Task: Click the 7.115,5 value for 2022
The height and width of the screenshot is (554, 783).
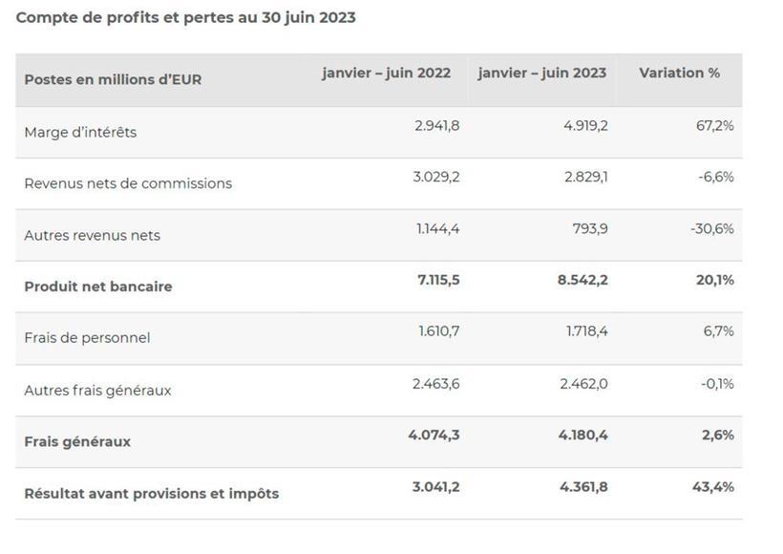Action: [x=434, y=280]
